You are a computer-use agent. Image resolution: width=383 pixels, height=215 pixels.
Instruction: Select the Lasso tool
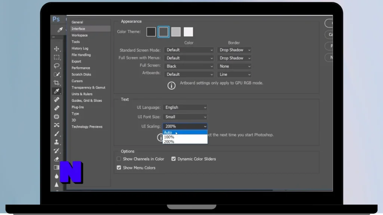coord(56,66)
